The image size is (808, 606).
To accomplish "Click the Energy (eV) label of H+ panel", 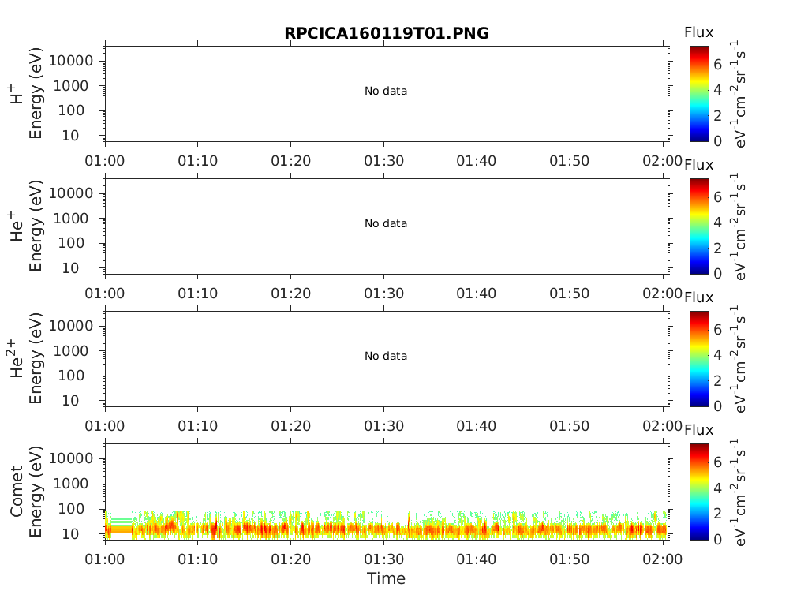I will [36, 94].
